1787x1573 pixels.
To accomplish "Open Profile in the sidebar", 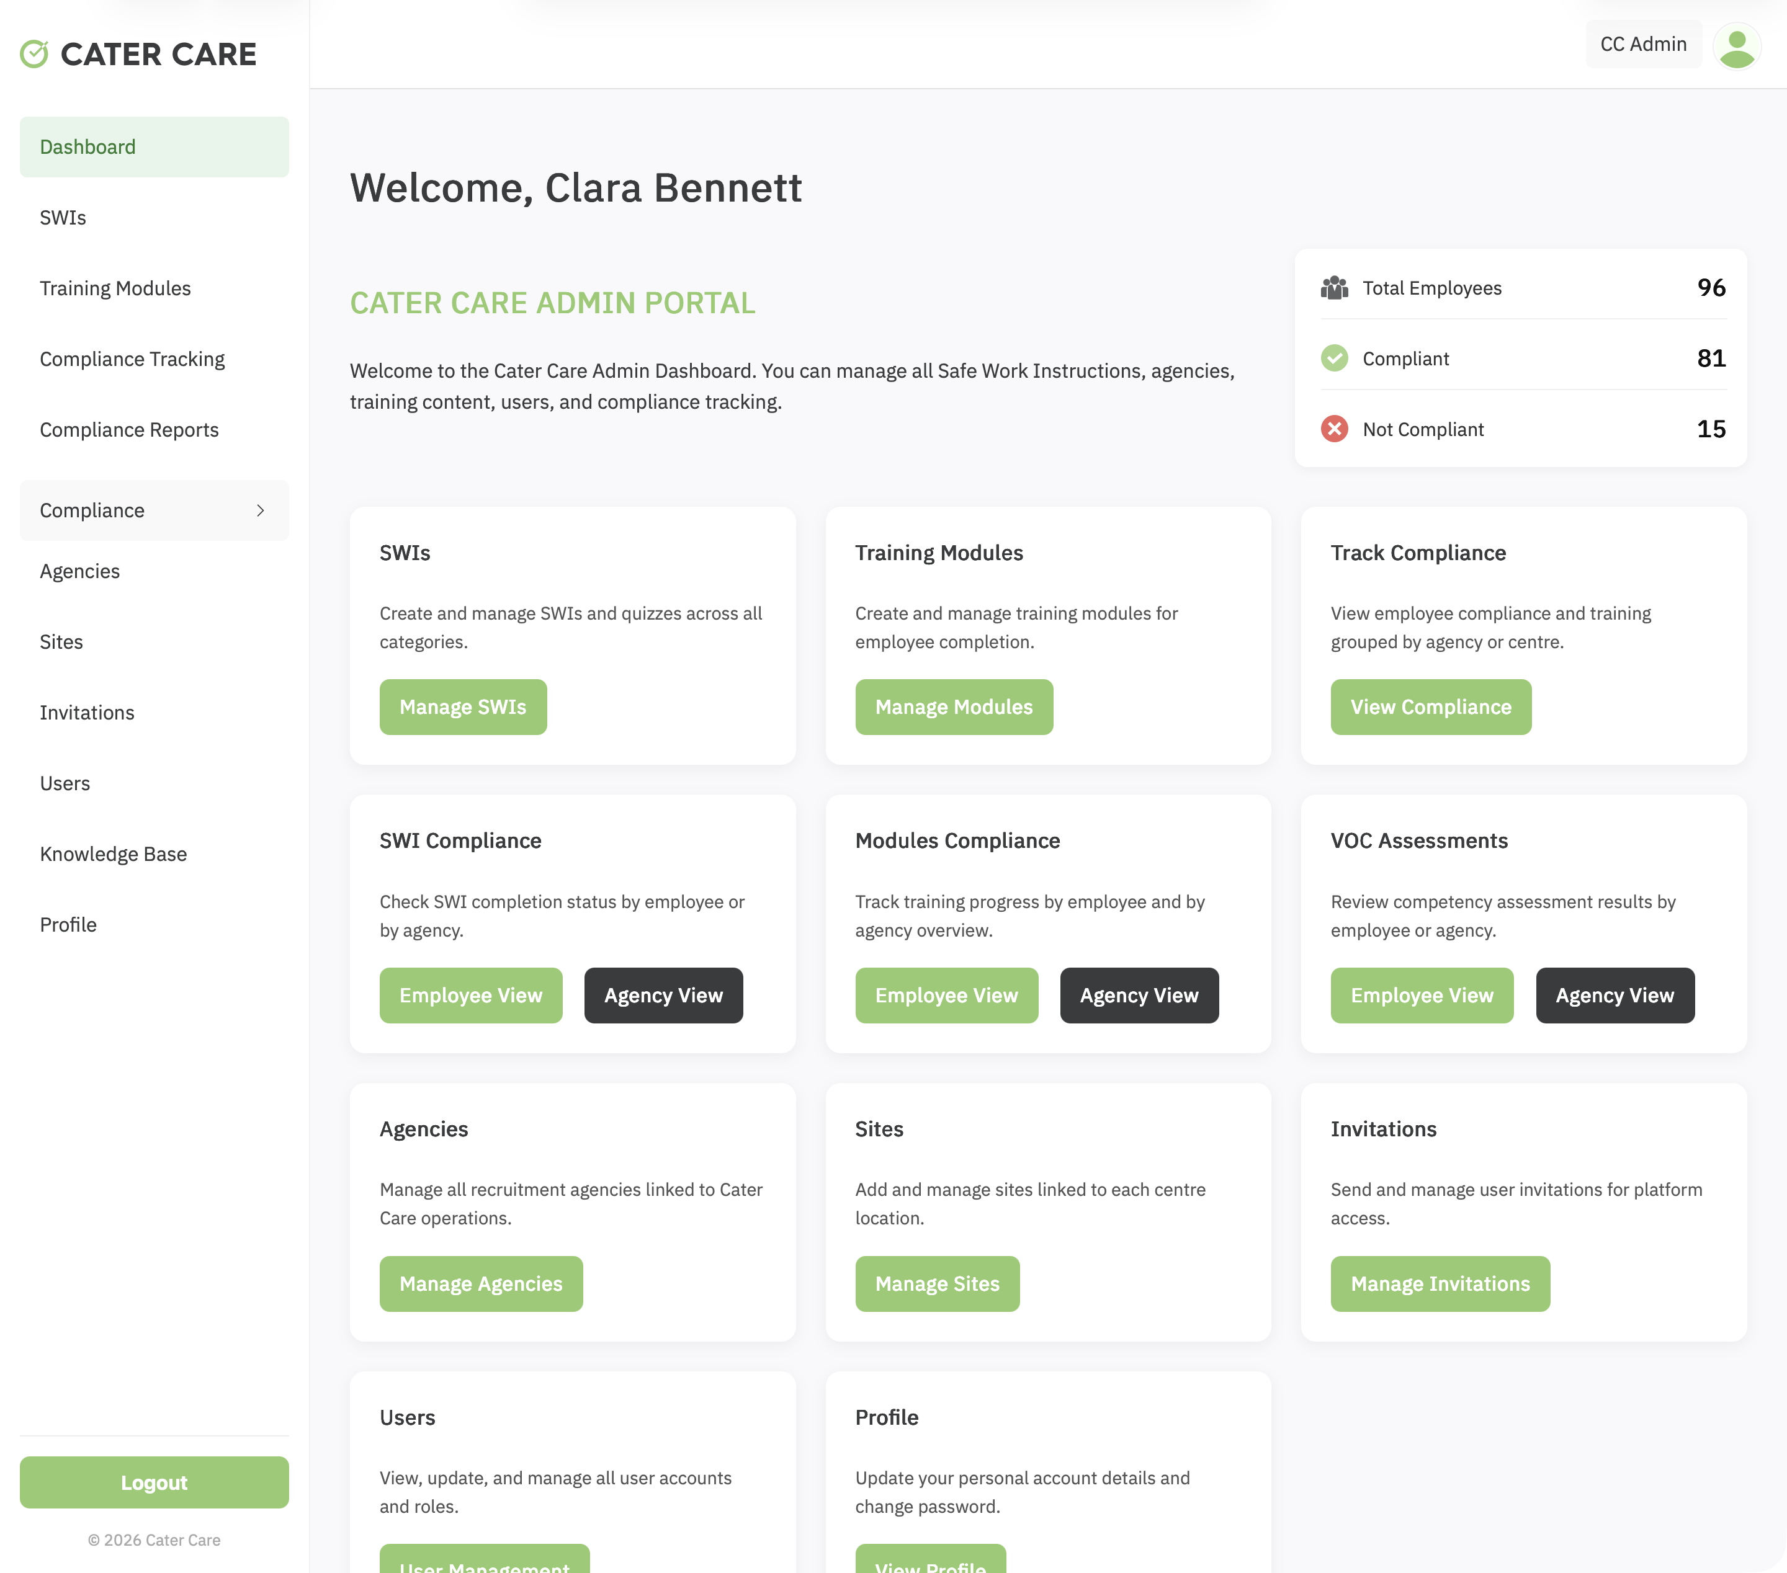I will click(x=154, y=925).
